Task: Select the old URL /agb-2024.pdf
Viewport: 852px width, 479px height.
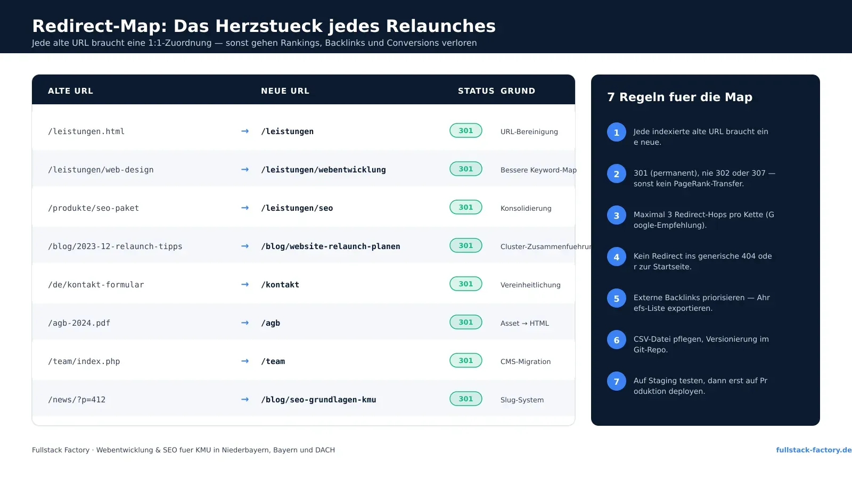Action: [x=79, y=323]
